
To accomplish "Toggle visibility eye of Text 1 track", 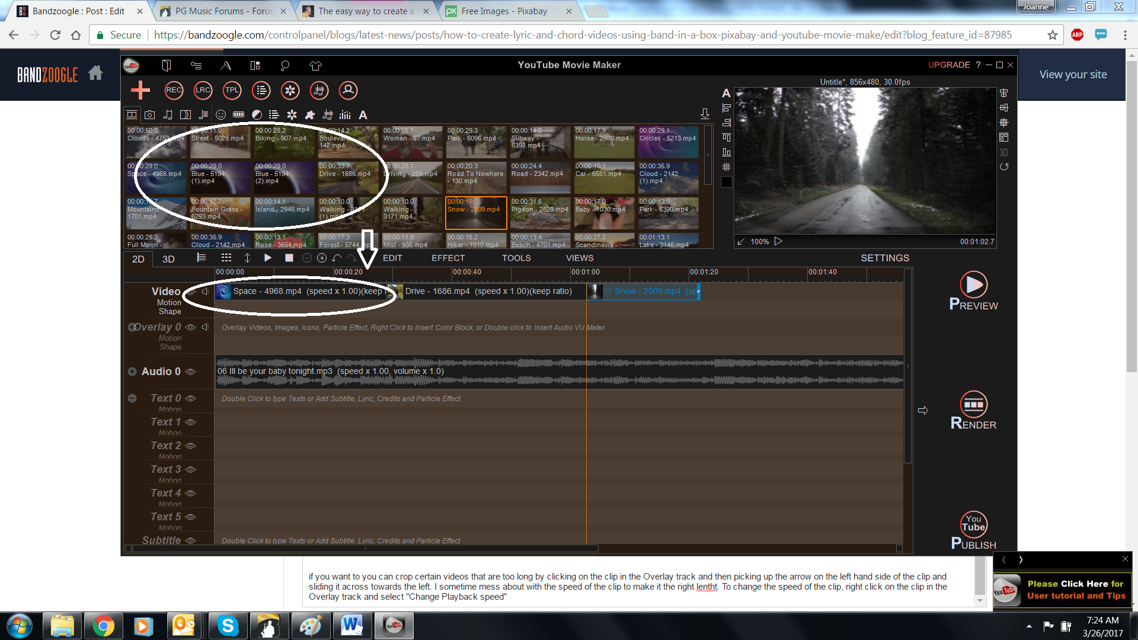I will point(190,422).
